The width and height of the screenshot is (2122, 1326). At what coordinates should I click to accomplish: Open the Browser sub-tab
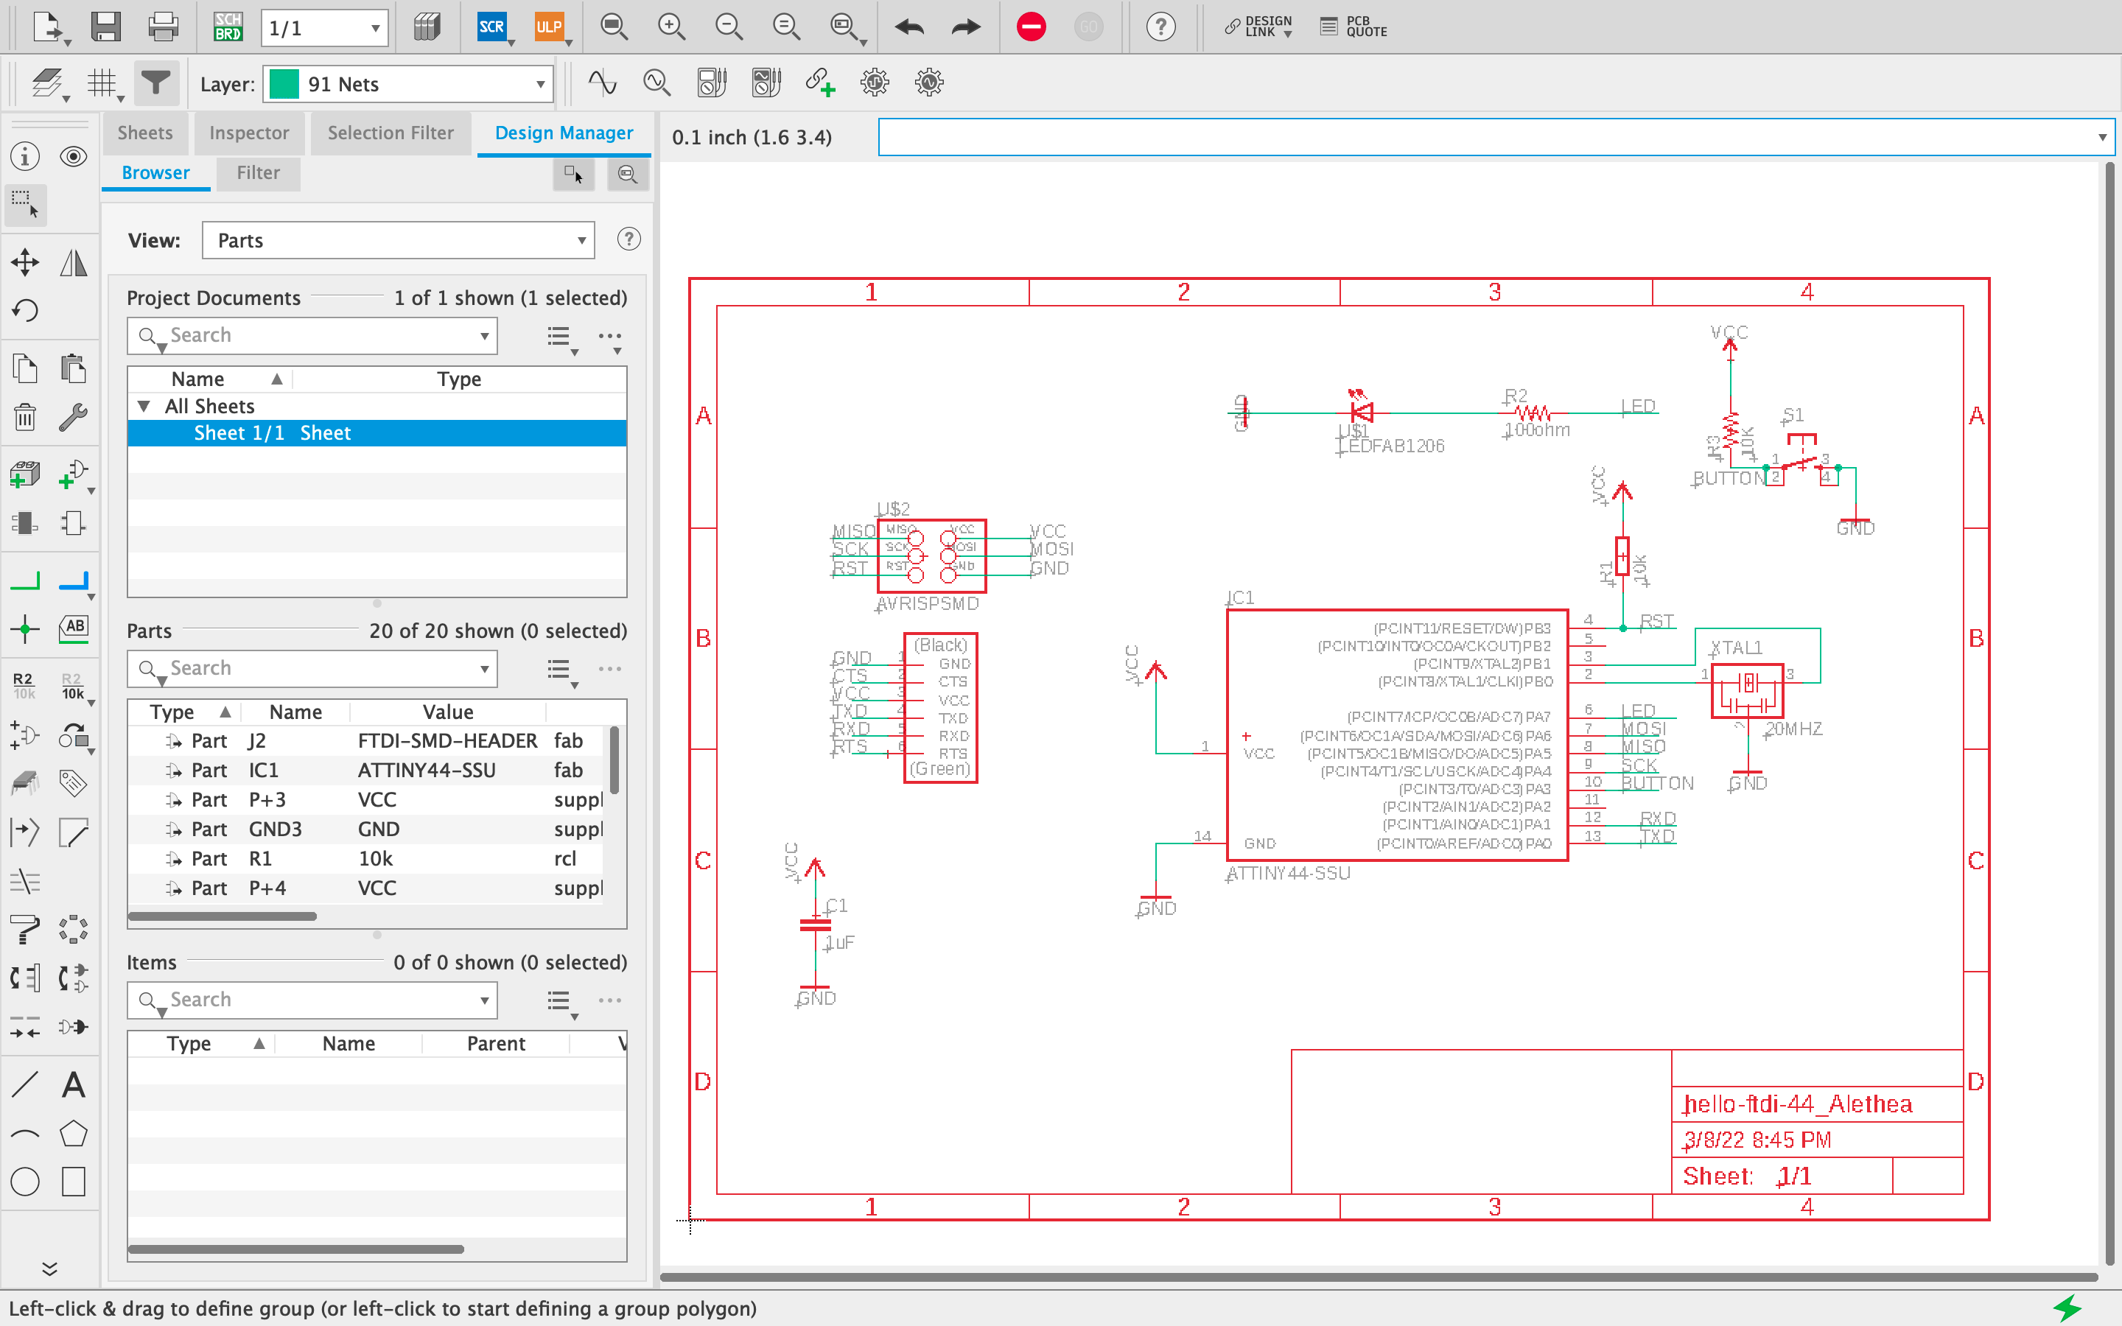click(155, 173)
